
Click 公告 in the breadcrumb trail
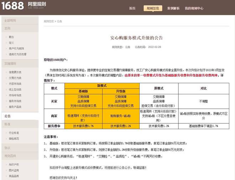point(59,21)
